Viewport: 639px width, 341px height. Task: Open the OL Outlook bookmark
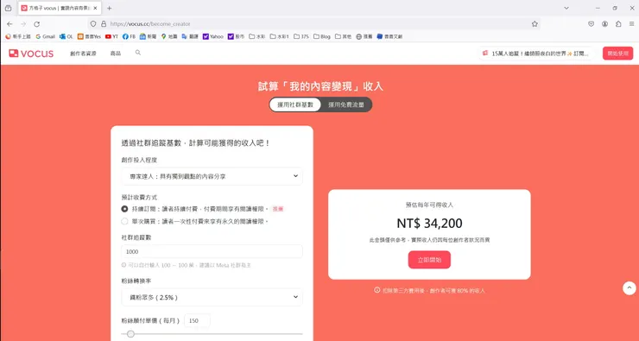[x=66, y=36]
